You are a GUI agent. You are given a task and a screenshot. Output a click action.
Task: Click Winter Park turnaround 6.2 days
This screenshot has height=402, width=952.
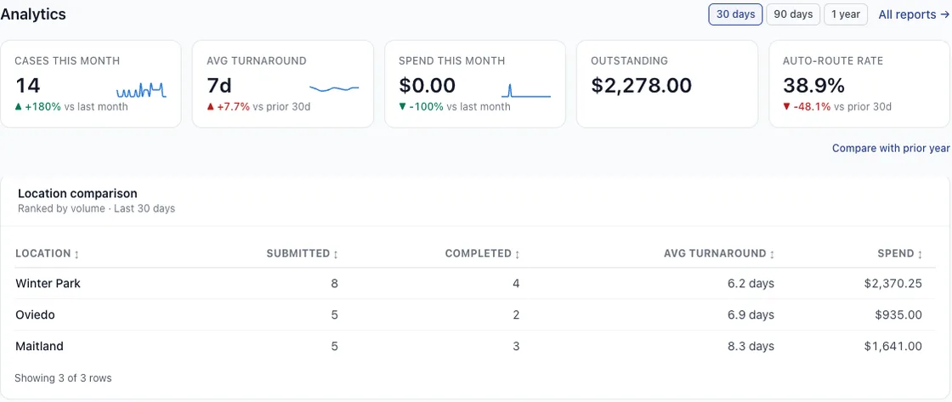pos(752,284)
